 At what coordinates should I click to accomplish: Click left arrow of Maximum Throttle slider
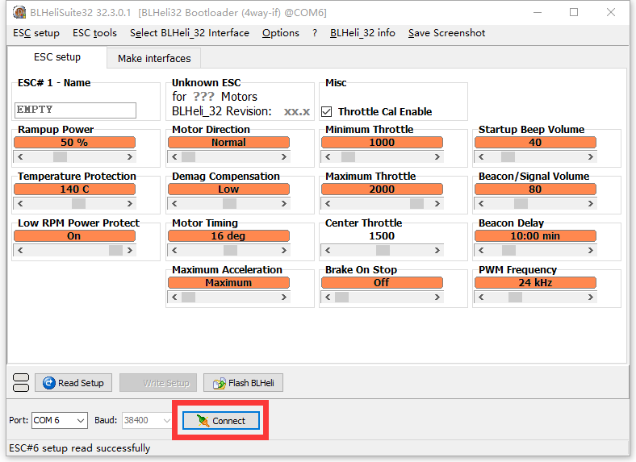click(x=328, y=203)
